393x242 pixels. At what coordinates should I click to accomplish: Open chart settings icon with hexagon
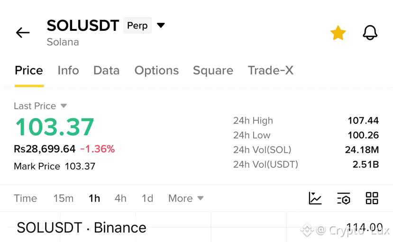(343, 198)
